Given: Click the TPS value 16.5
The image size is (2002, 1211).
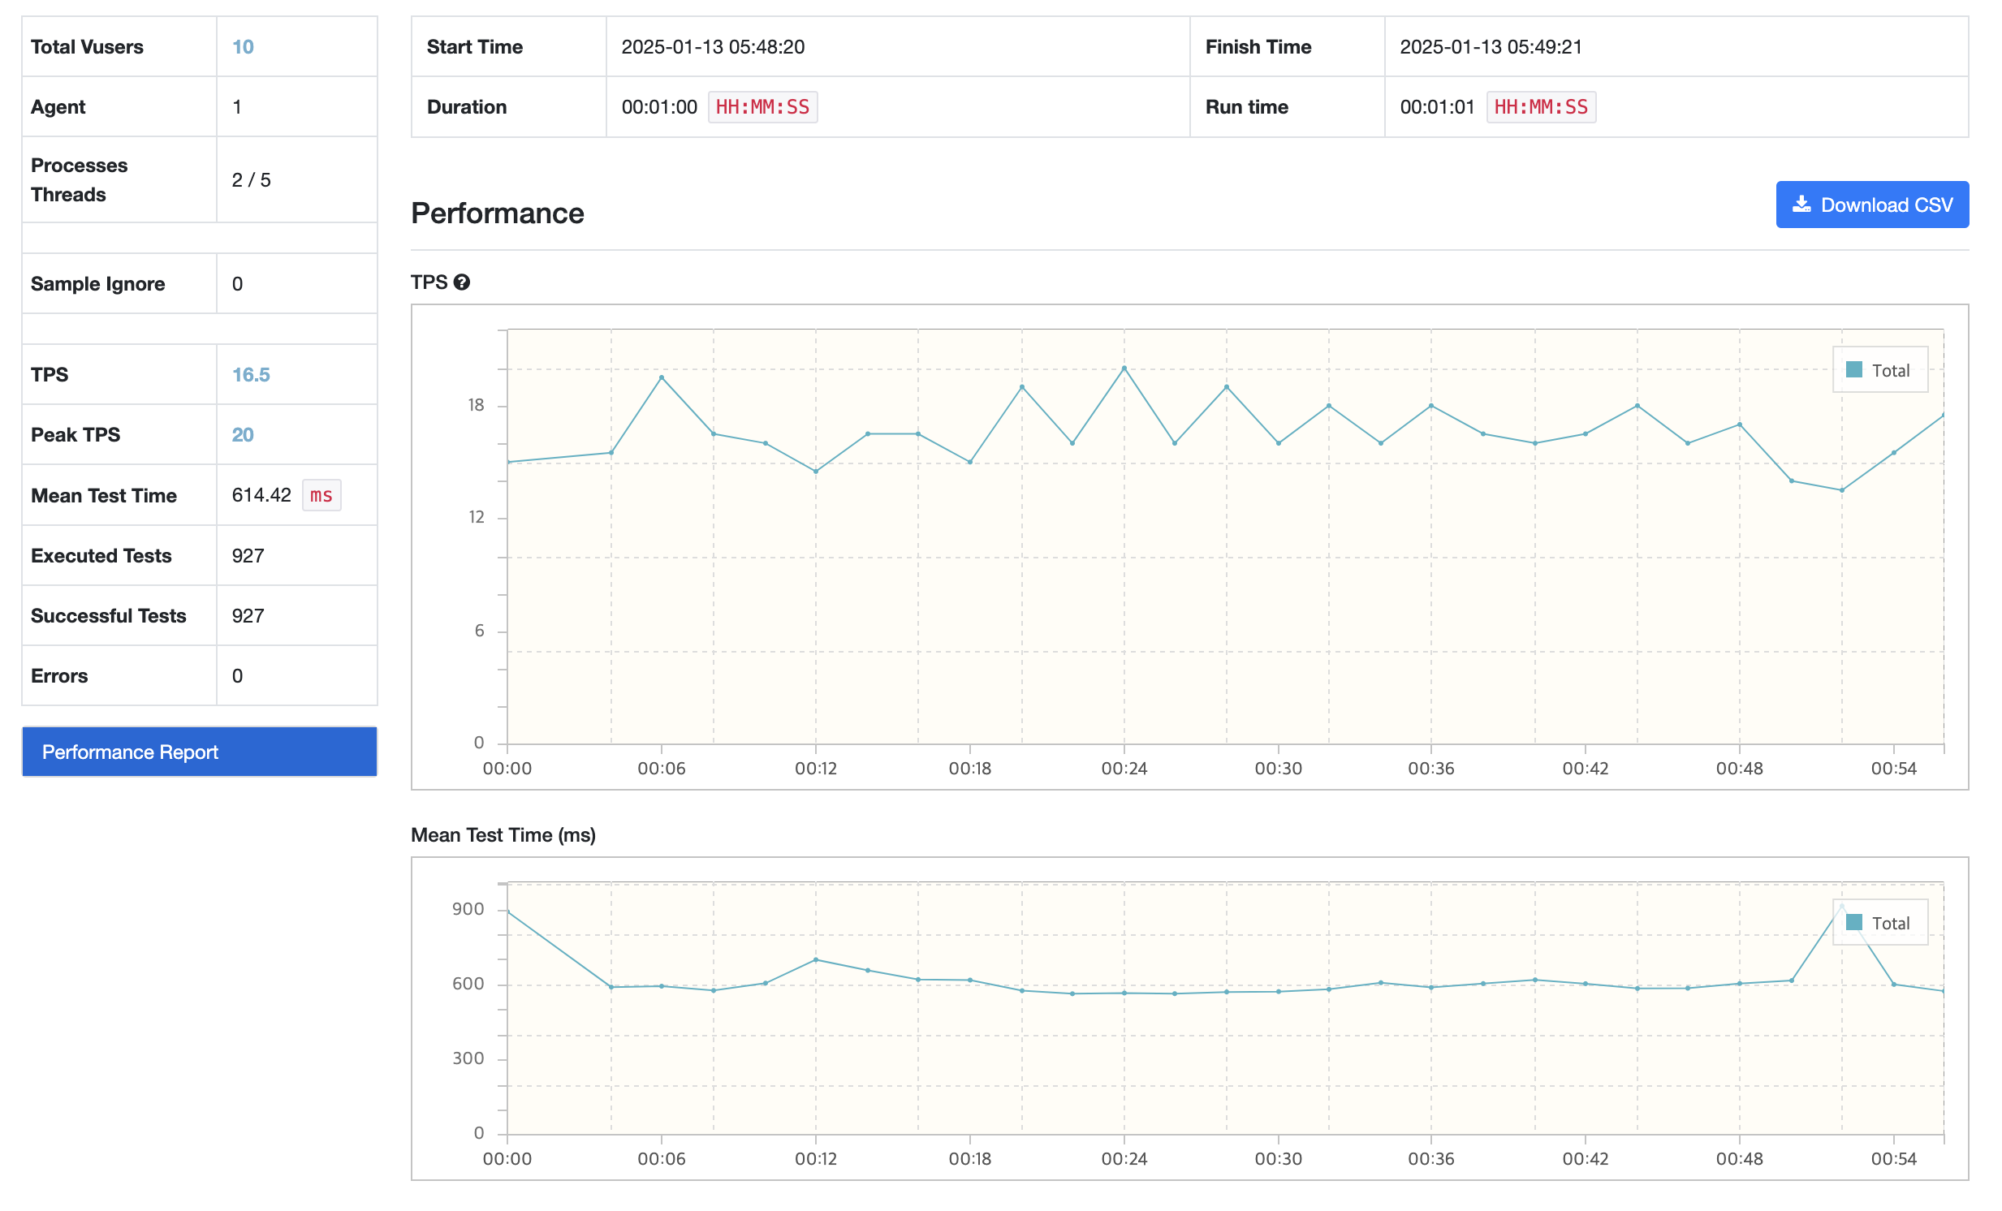Looking at the screenshot, I should click(x=250, y=374).
